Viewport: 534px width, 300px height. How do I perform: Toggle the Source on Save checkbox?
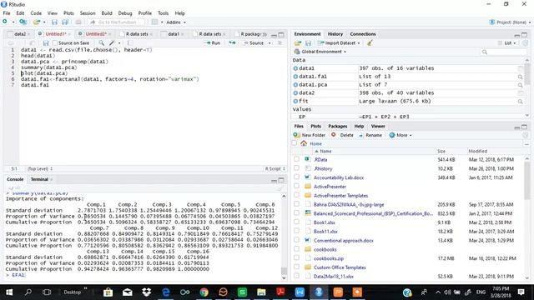pos(55,43)
